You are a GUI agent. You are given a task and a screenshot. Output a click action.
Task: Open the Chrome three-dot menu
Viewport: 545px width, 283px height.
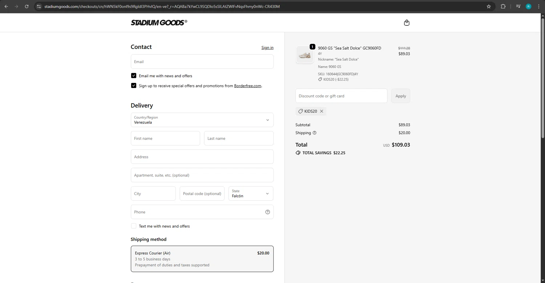[x=539, y=7]
